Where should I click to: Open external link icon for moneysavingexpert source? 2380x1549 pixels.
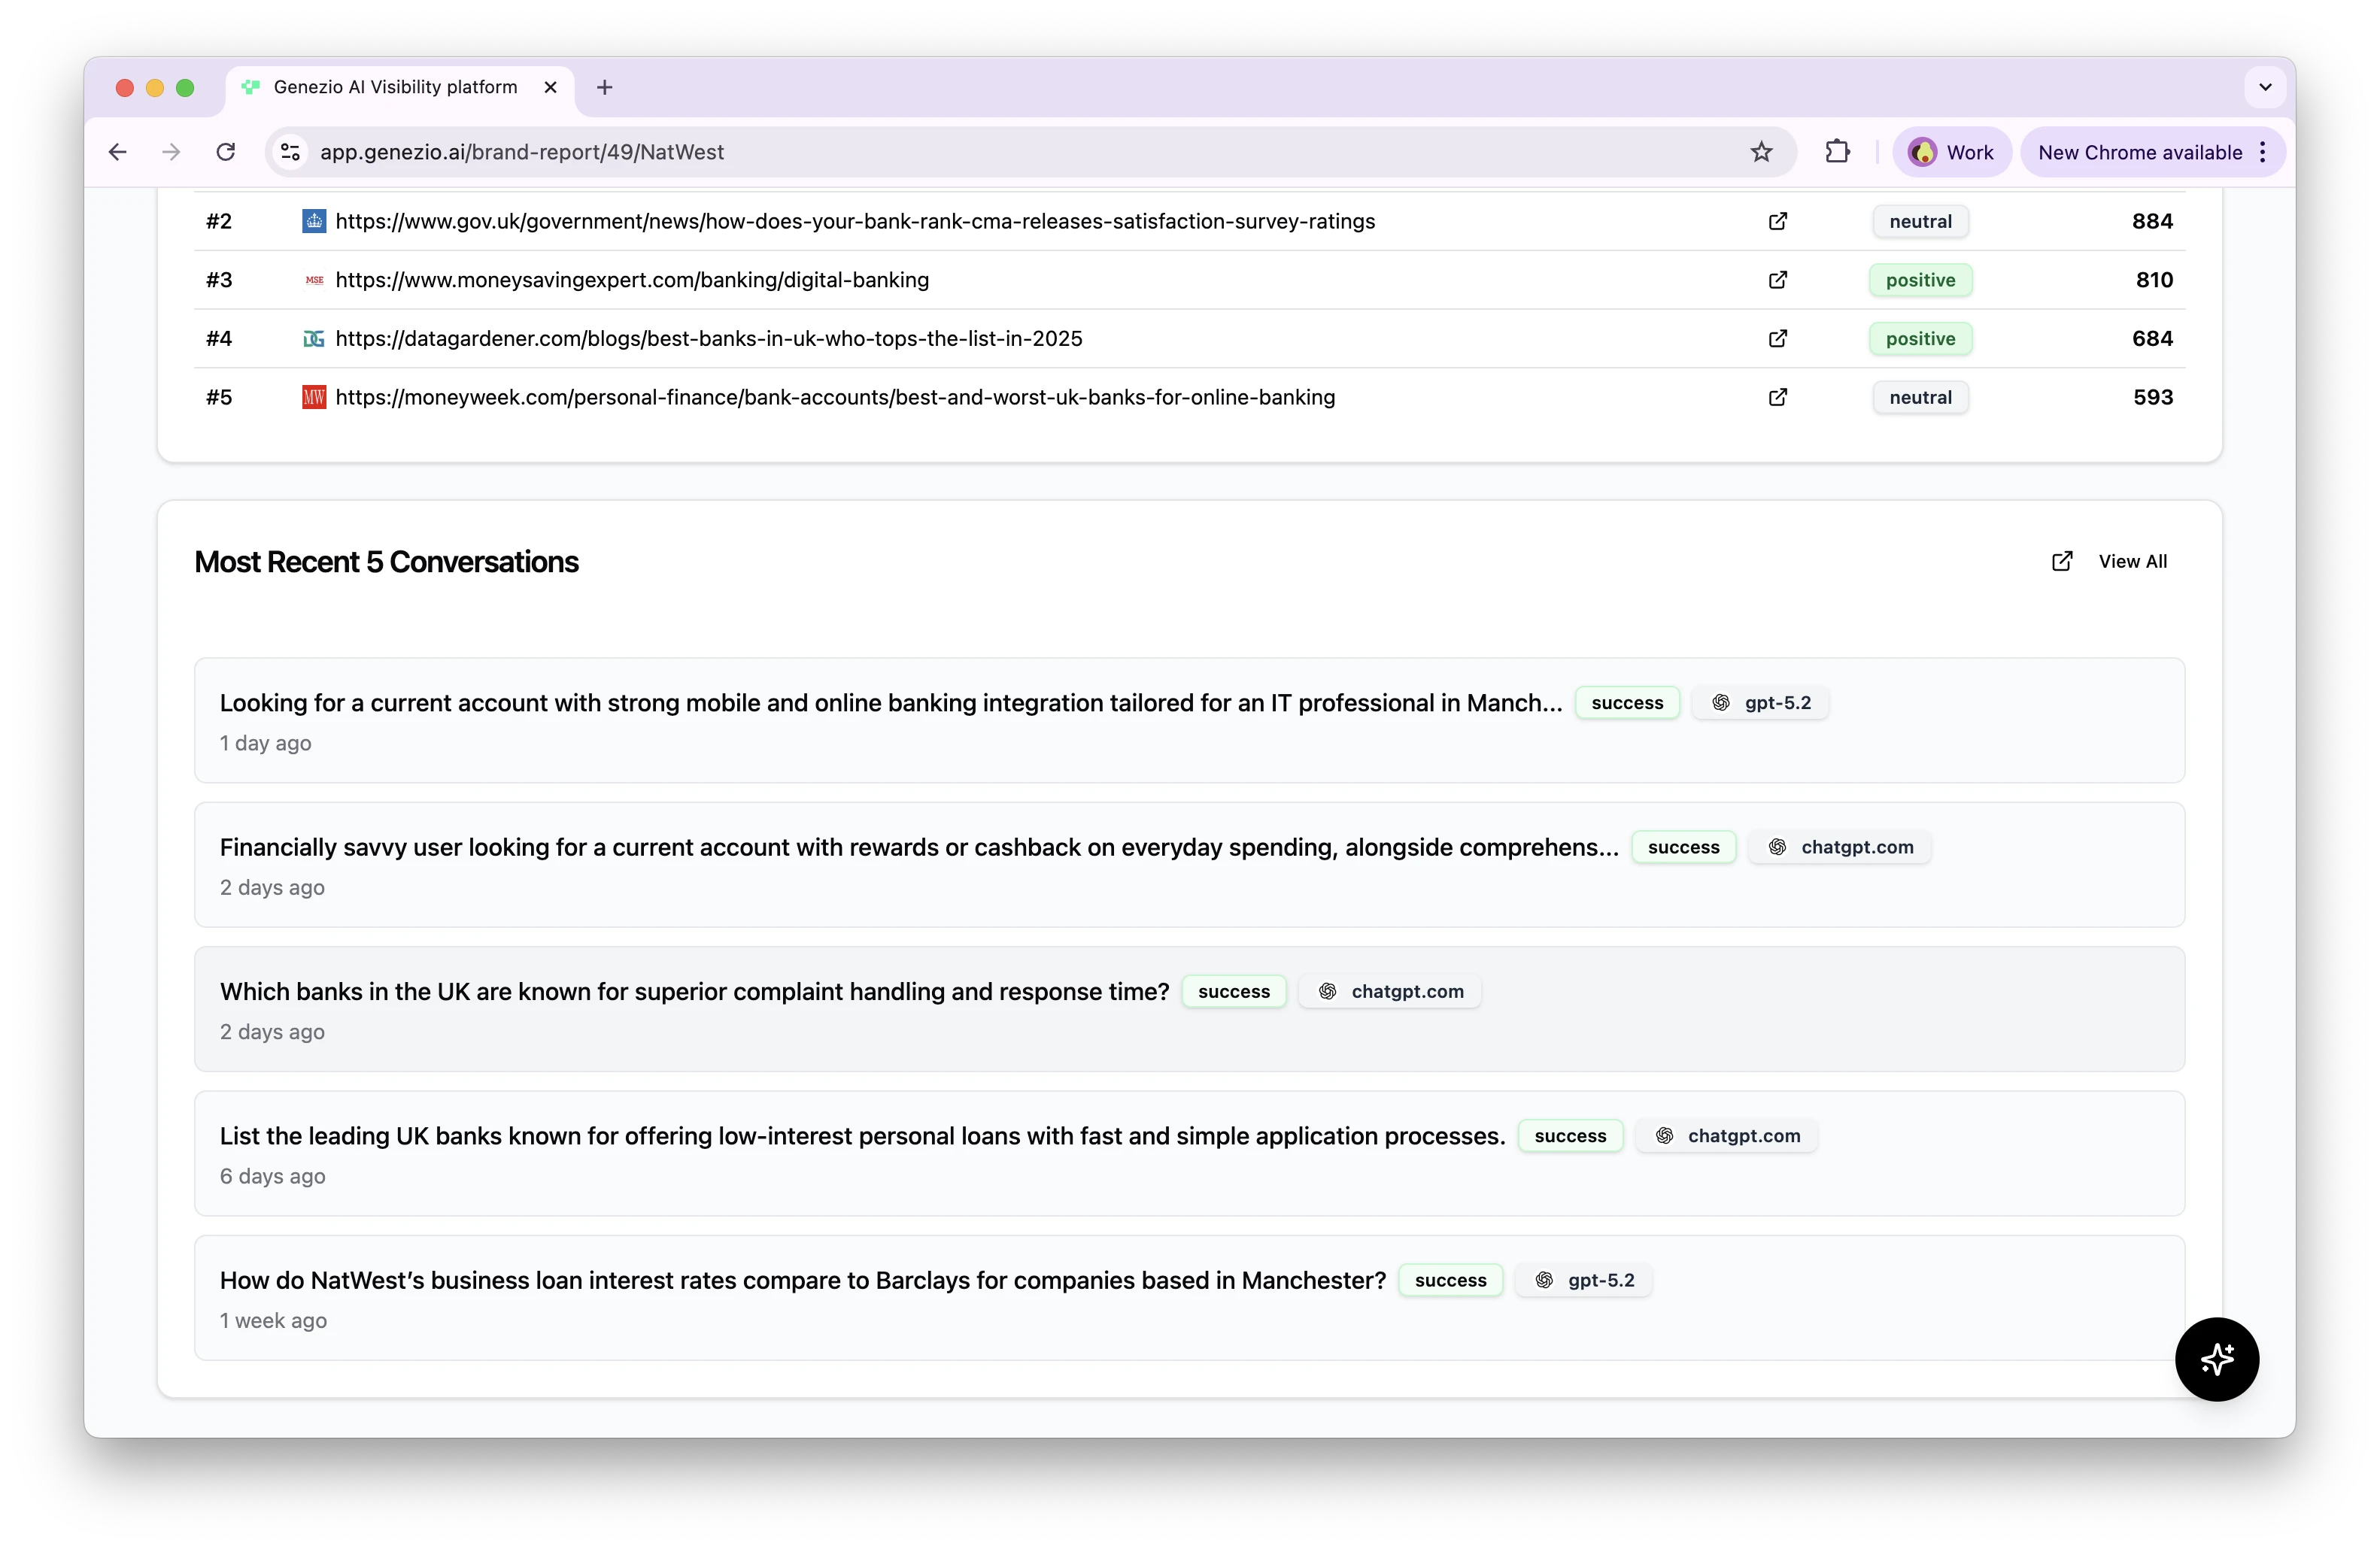(x=1777, y=280)
